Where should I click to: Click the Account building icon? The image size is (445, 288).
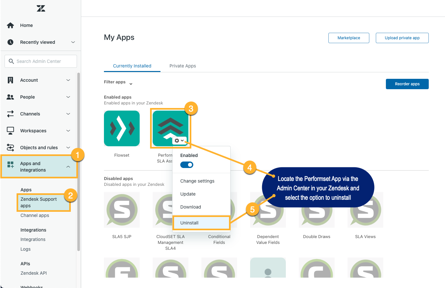(x=10, y=80)
